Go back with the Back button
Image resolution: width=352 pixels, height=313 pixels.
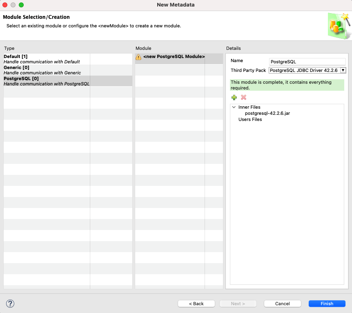click(196, 304)
